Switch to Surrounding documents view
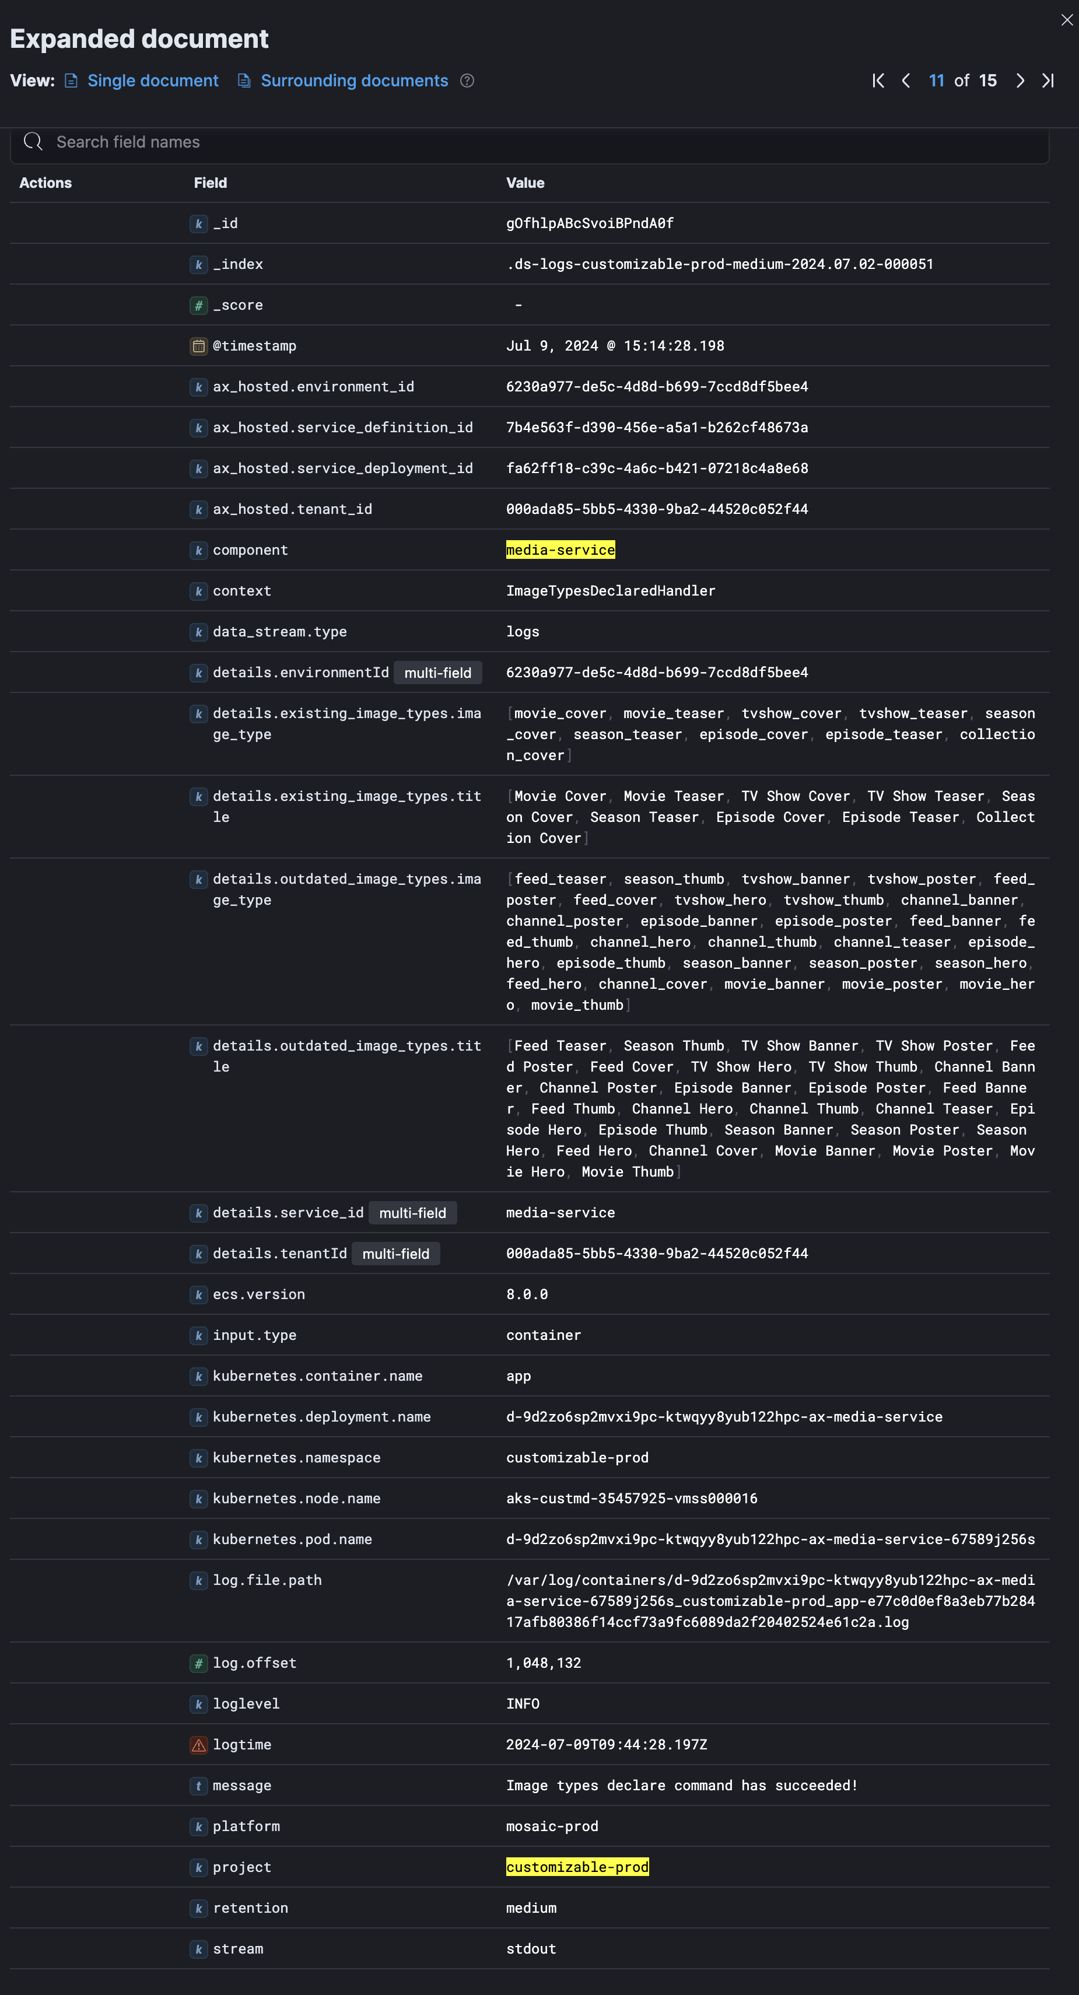Image resolution: width=1079 pixels, height=1995 pixels. point(355,80)
